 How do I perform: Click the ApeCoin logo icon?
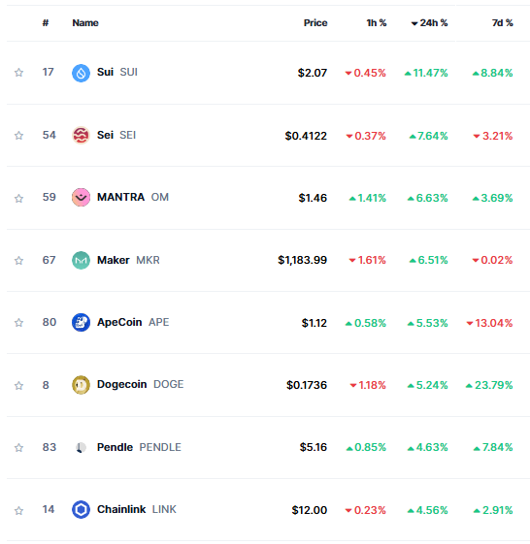click(x=81, y=322)
